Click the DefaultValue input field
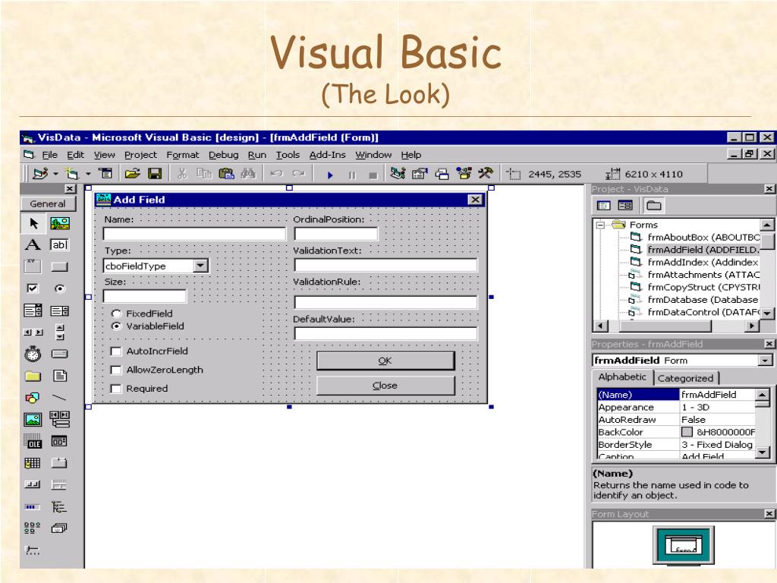The image size is (777, 583). (x=385, y=333)
